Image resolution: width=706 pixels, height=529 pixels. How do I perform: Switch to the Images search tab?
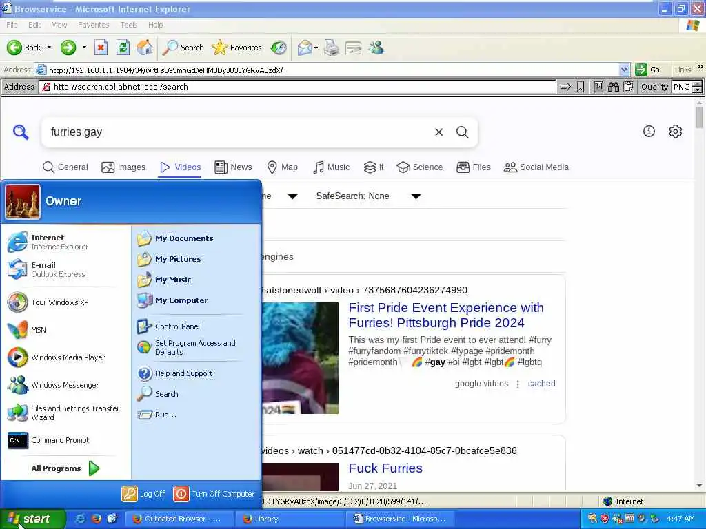point(123,167)
